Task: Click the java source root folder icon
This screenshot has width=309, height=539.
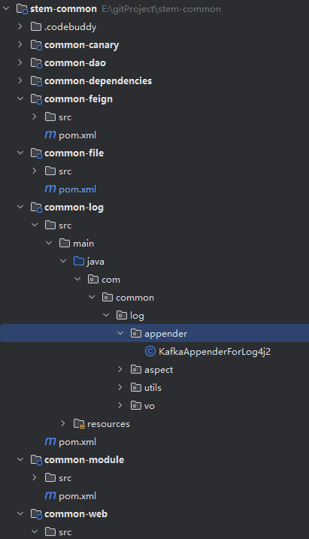Action: pyautogui.click(x=79, y=262)
